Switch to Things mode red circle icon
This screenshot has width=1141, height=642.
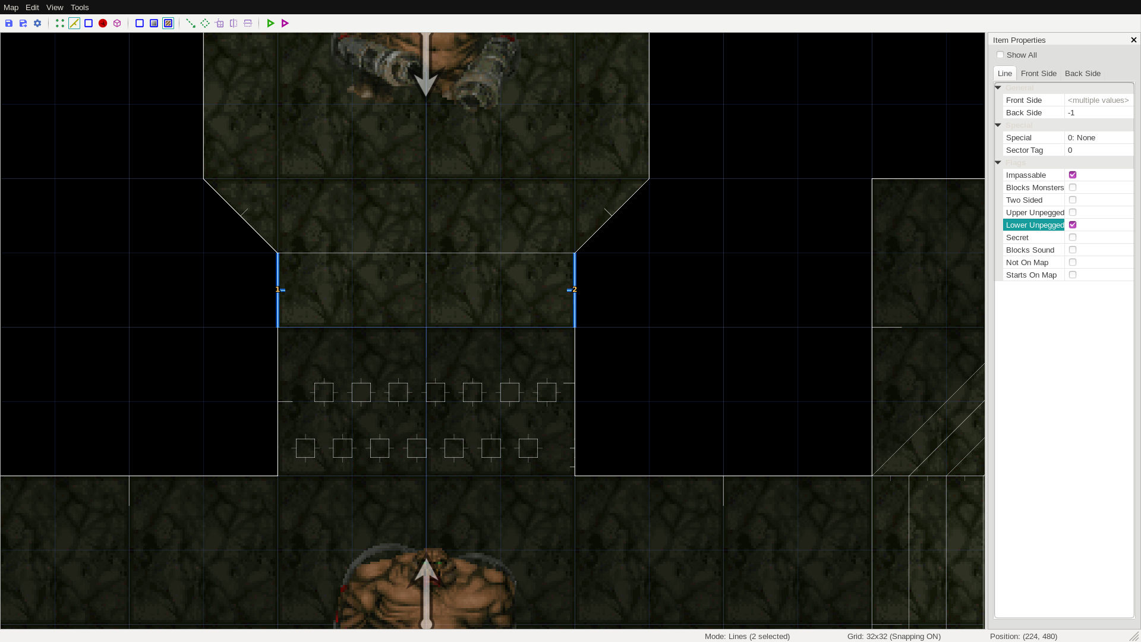click(103, 23)
